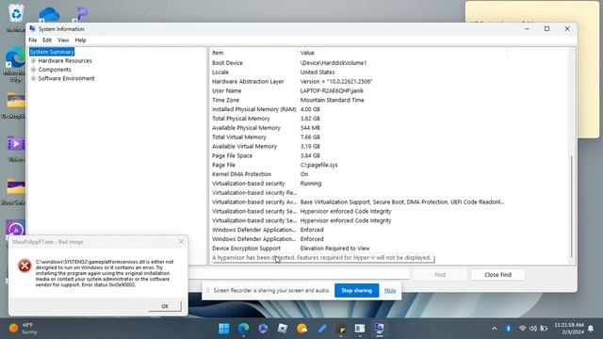Open the Windows Start menu
The image size is (603, 339).
pyautogui.click(x=224, y=329)
